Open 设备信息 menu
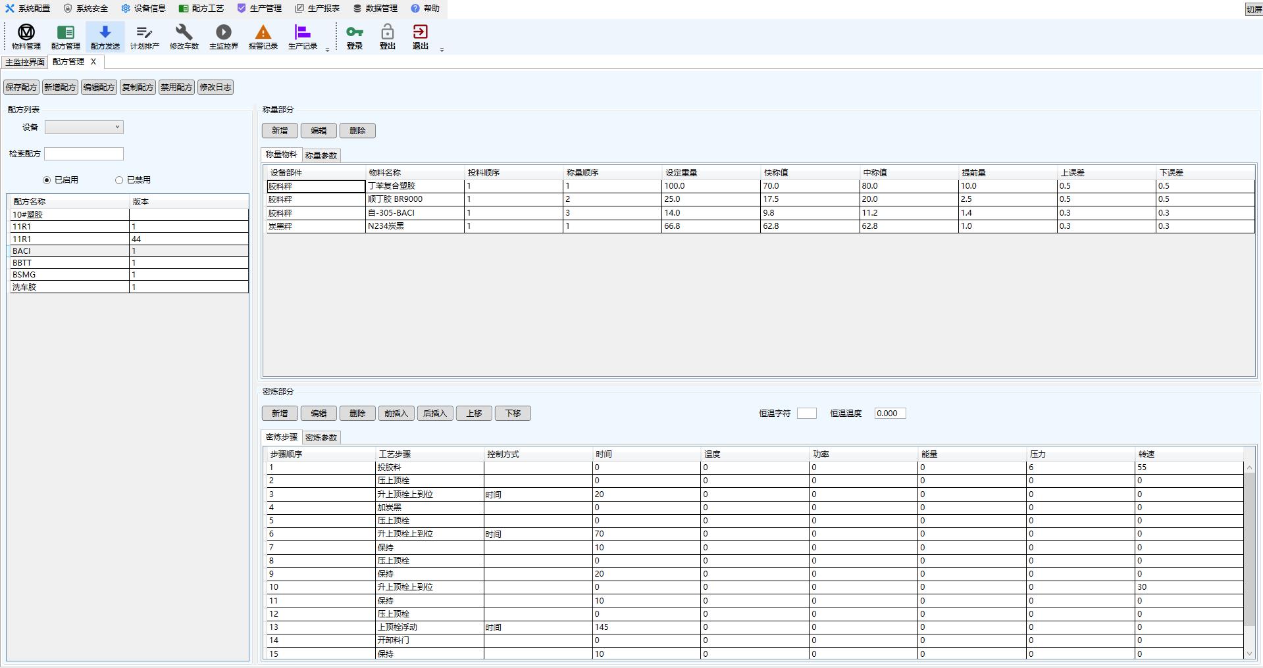The image size is (1263, 668). (x=143, y=9)
